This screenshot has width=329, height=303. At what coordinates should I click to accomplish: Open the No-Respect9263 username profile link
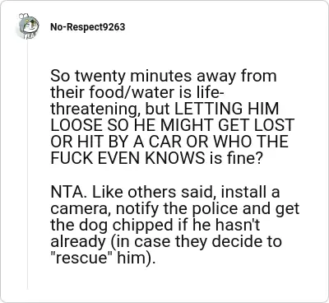coord(87,27)
